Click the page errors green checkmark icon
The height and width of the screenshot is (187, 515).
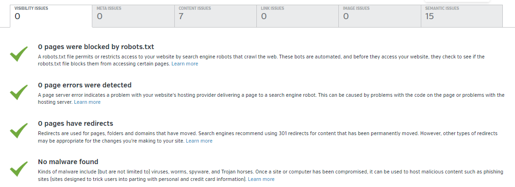point(19,92)
